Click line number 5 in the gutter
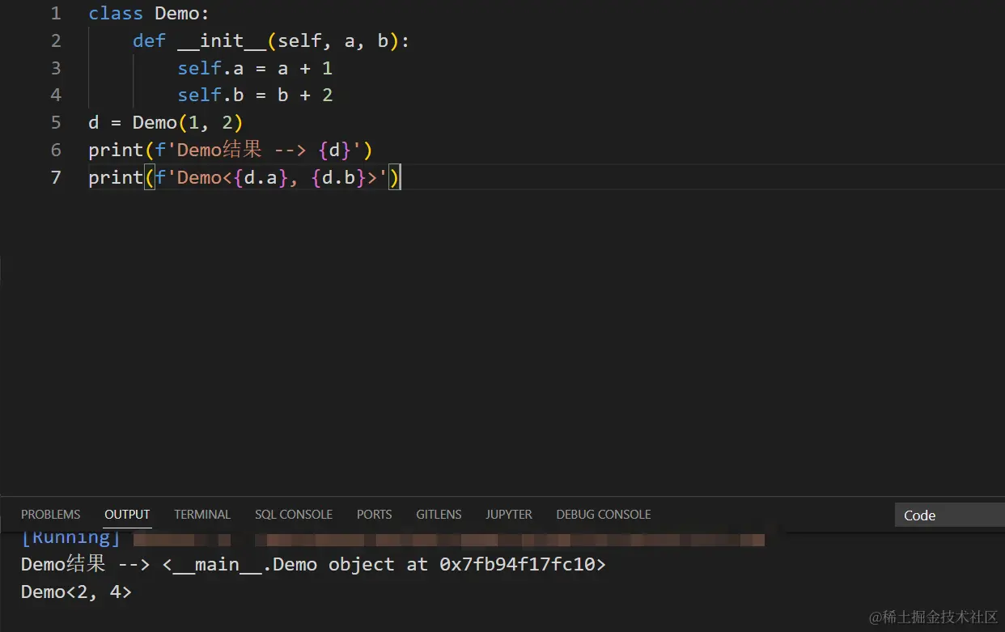Image resolution: width=1005 pixels, height=632 pixels. pyautogui.click(x=55, y=122)
